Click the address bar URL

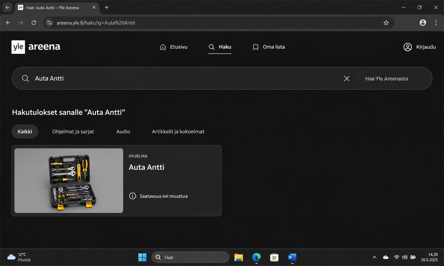96,23
